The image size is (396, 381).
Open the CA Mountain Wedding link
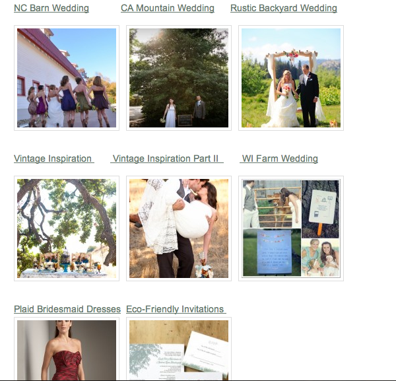[168, 8]
